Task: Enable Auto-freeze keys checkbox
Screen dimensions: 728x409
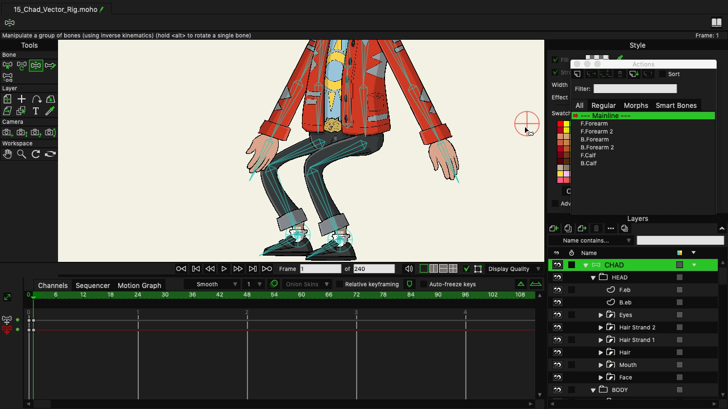Action: click(424, 284)
